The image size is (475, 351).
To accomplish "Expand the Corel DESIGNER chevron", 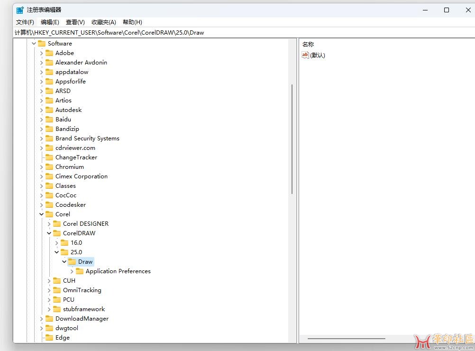I will (x=49, y=224).
